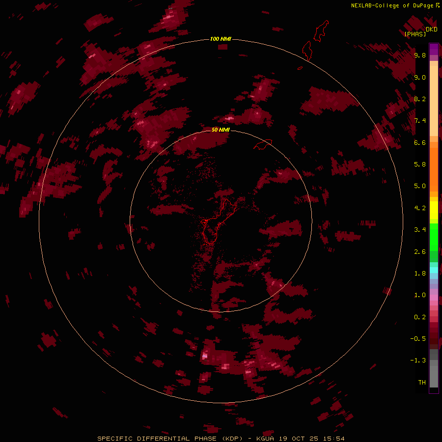Click the 3.4 value on color scale
Viewport: 442px width, 442px height.
(420, 230)
